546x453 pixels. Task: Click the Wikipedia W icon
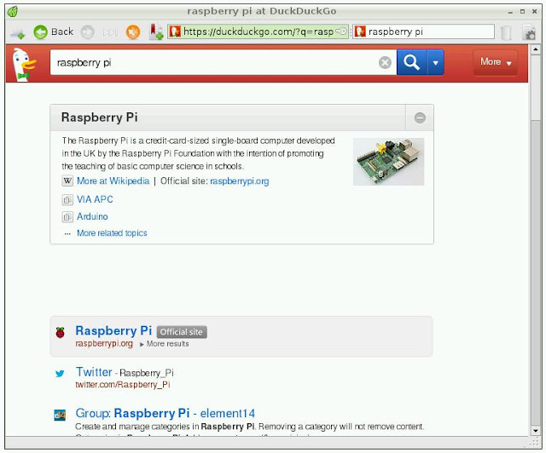[x=67, y=181]
